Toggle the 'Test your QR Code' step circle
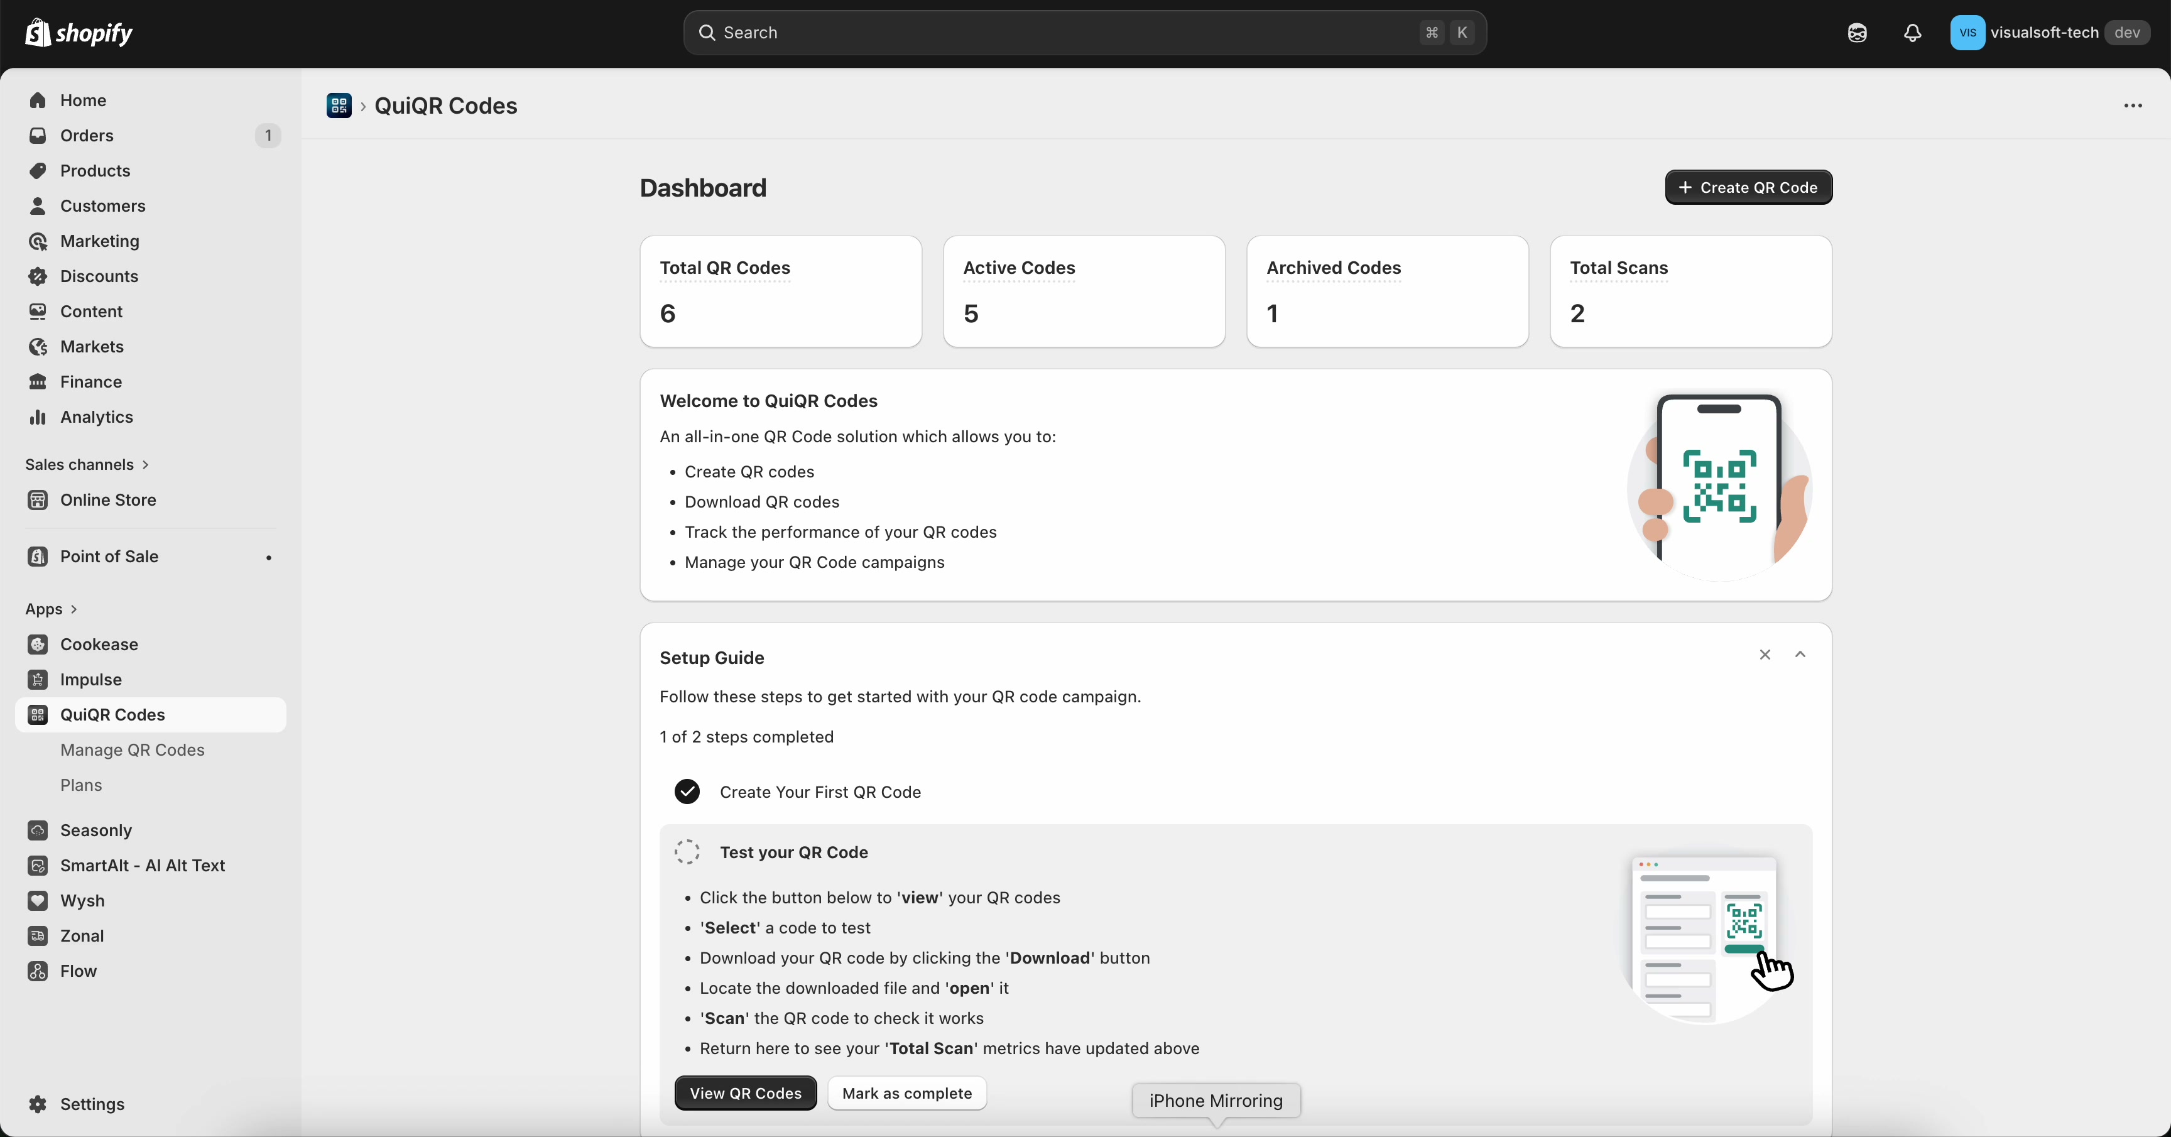The image size is (2171, 1137). pos(687,852)
